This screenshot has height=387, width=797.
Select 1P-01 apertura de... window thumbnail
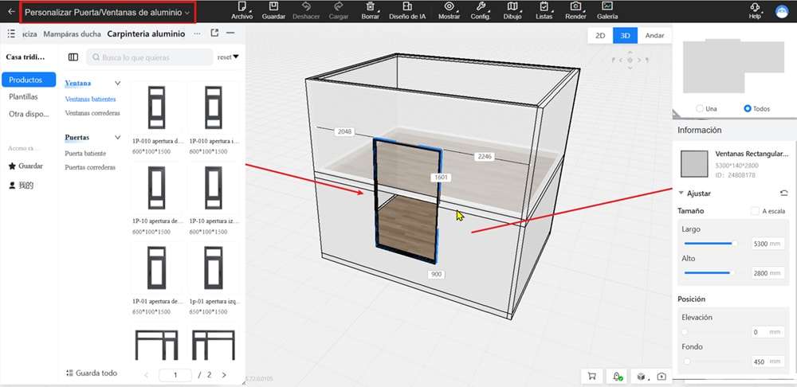[x=156, y=268]
